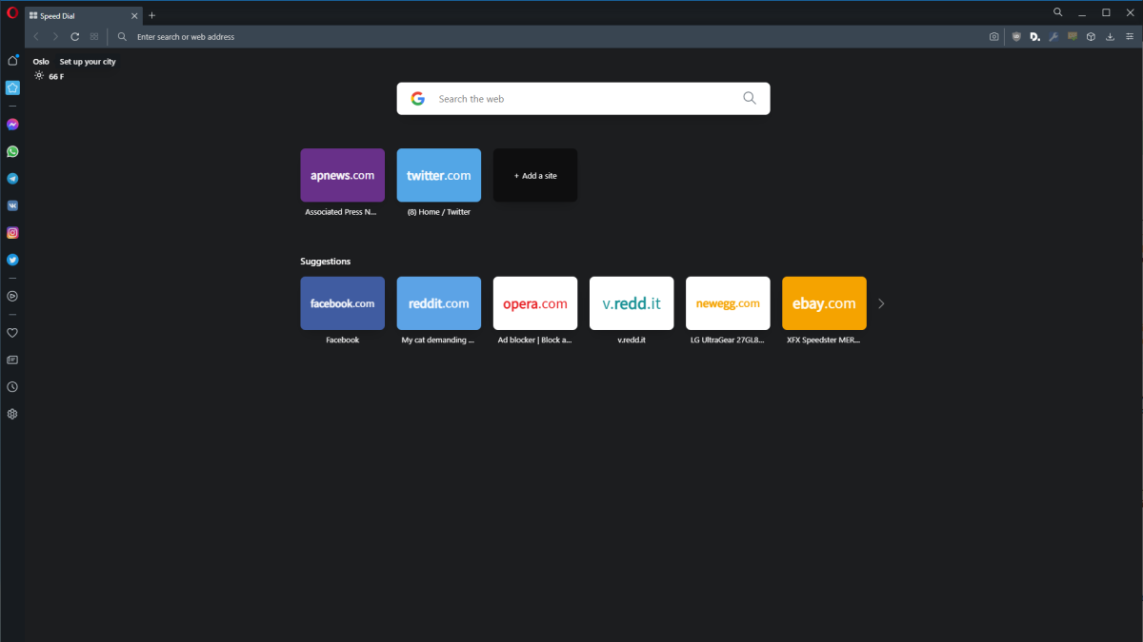Click the 'Set up your city' link
Screen dimensions: 1143x642
[x=88, y=61]
